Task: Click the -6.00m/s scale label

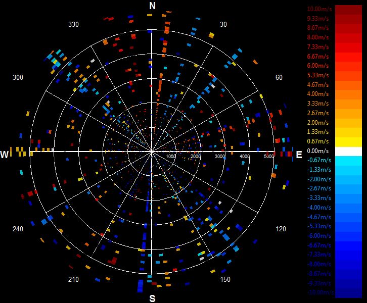Action: (319, 236)
